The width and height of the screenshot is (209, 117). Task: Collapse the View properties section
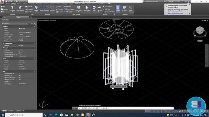[x=34, y=58]
